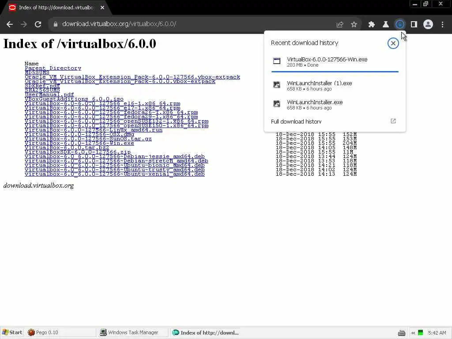Download the el6-1.x86_64.rpm package

coord(102,103)
